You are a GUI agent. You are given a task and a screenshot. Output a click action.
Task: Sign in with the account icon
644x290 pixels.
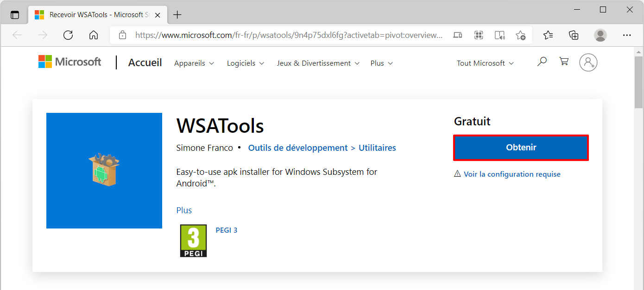[588, 62]
